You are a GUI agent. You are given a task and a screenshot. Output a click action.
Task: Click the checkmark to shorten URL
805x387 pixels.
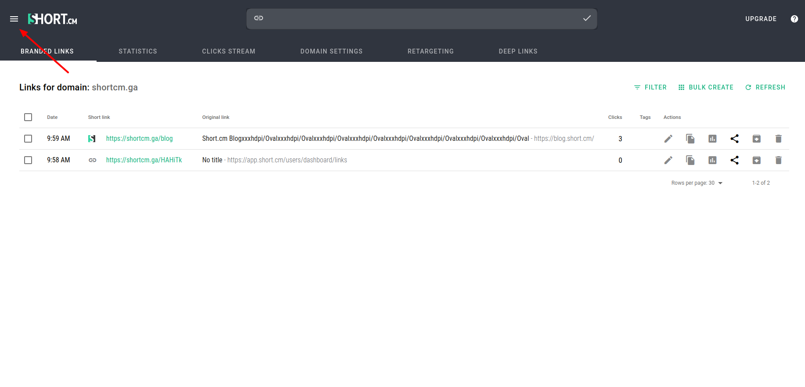[587, 18]
